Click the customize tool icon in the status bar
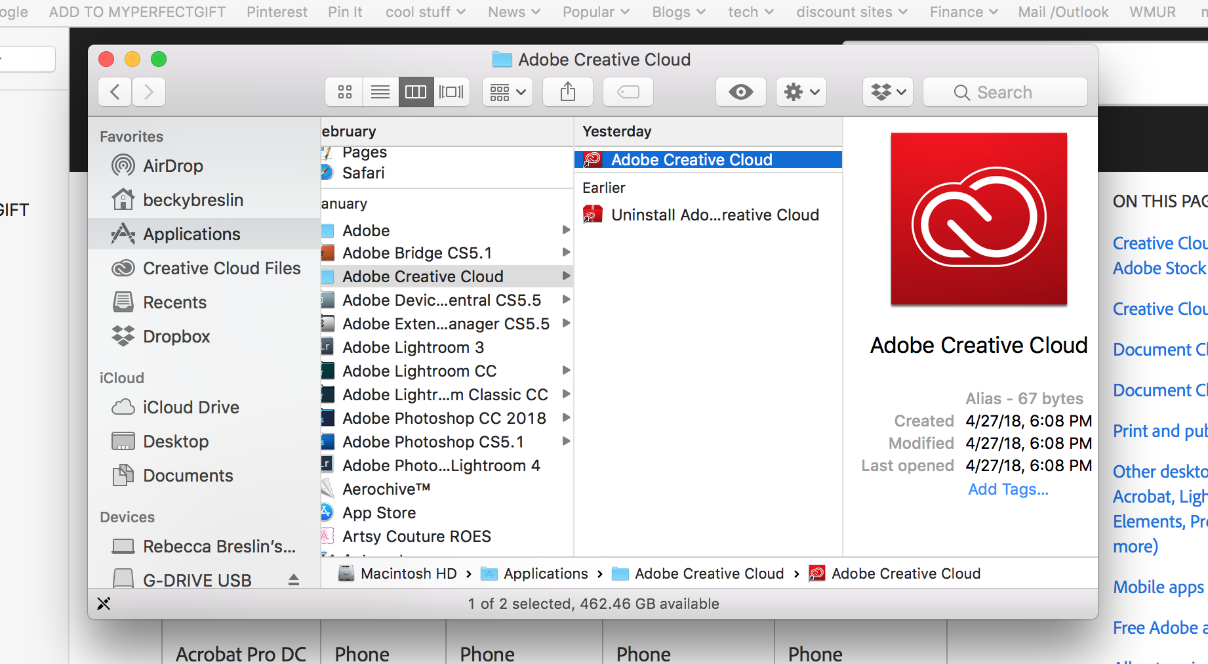This screenshot has height=664, width=1208. [104, 604]
